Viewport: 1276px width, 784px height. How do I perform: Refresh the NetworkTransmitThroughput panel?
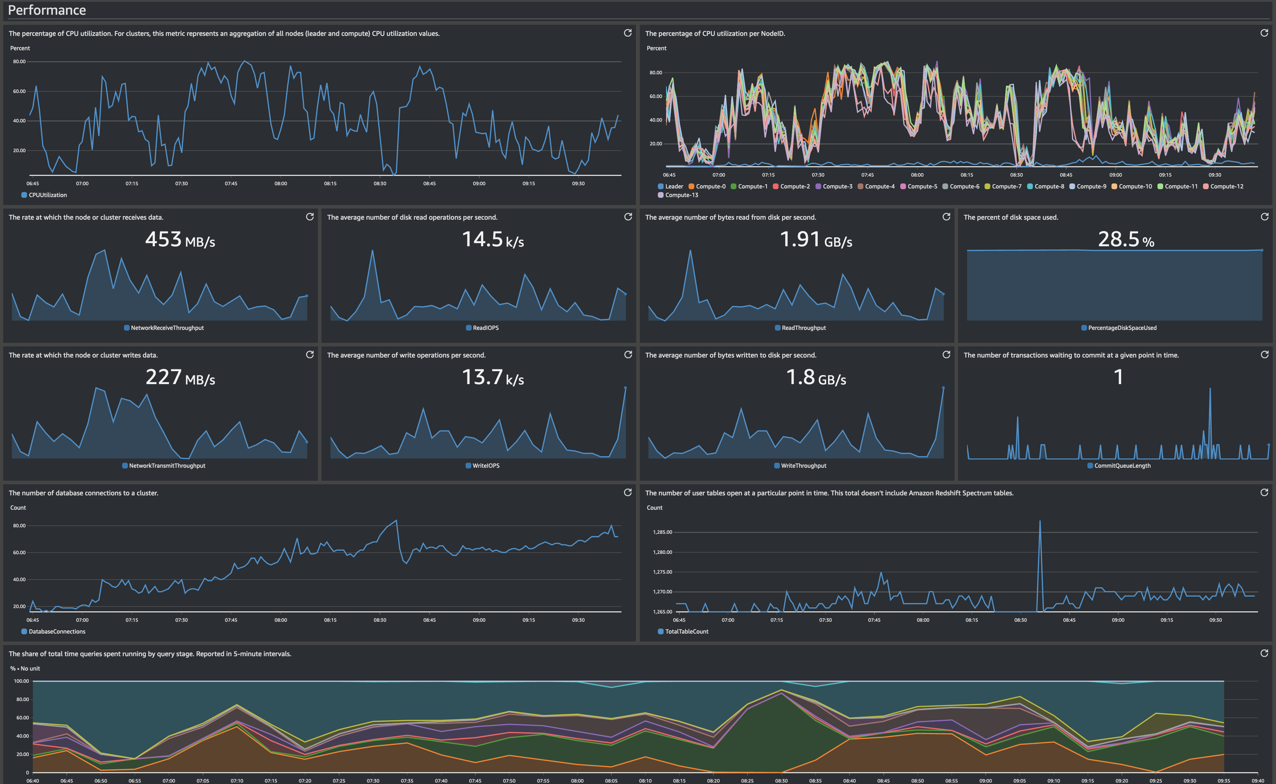point(310,355)
